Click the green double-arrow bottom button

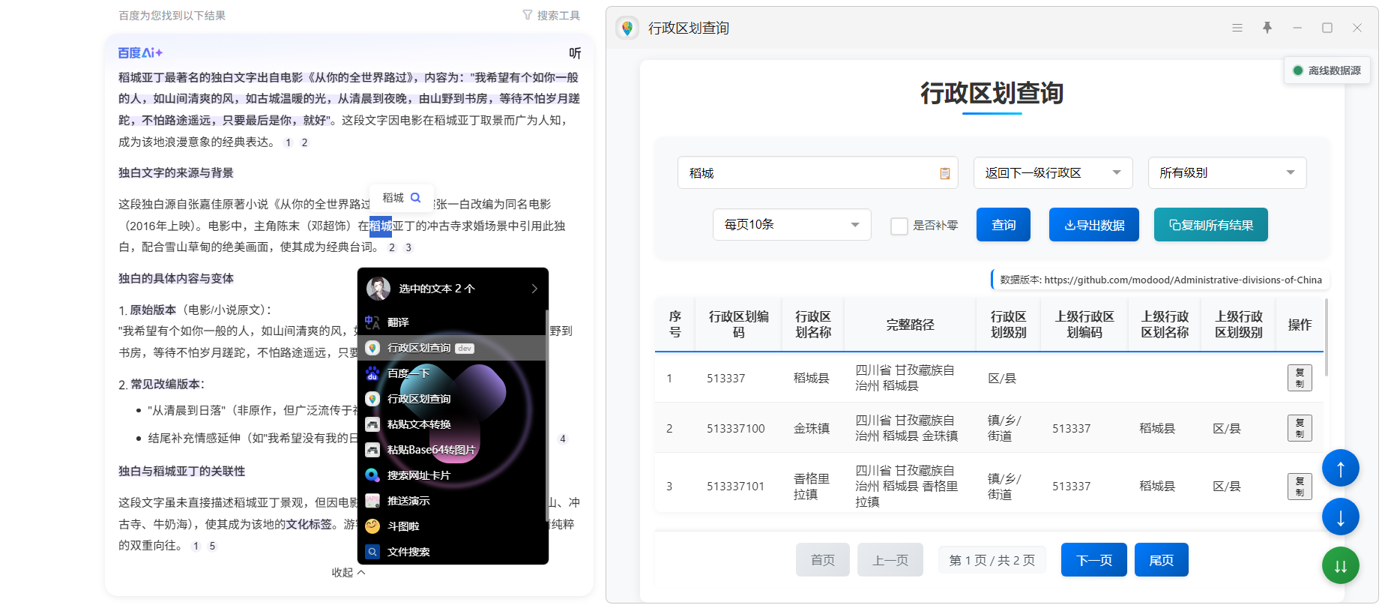pos(1341,566)
